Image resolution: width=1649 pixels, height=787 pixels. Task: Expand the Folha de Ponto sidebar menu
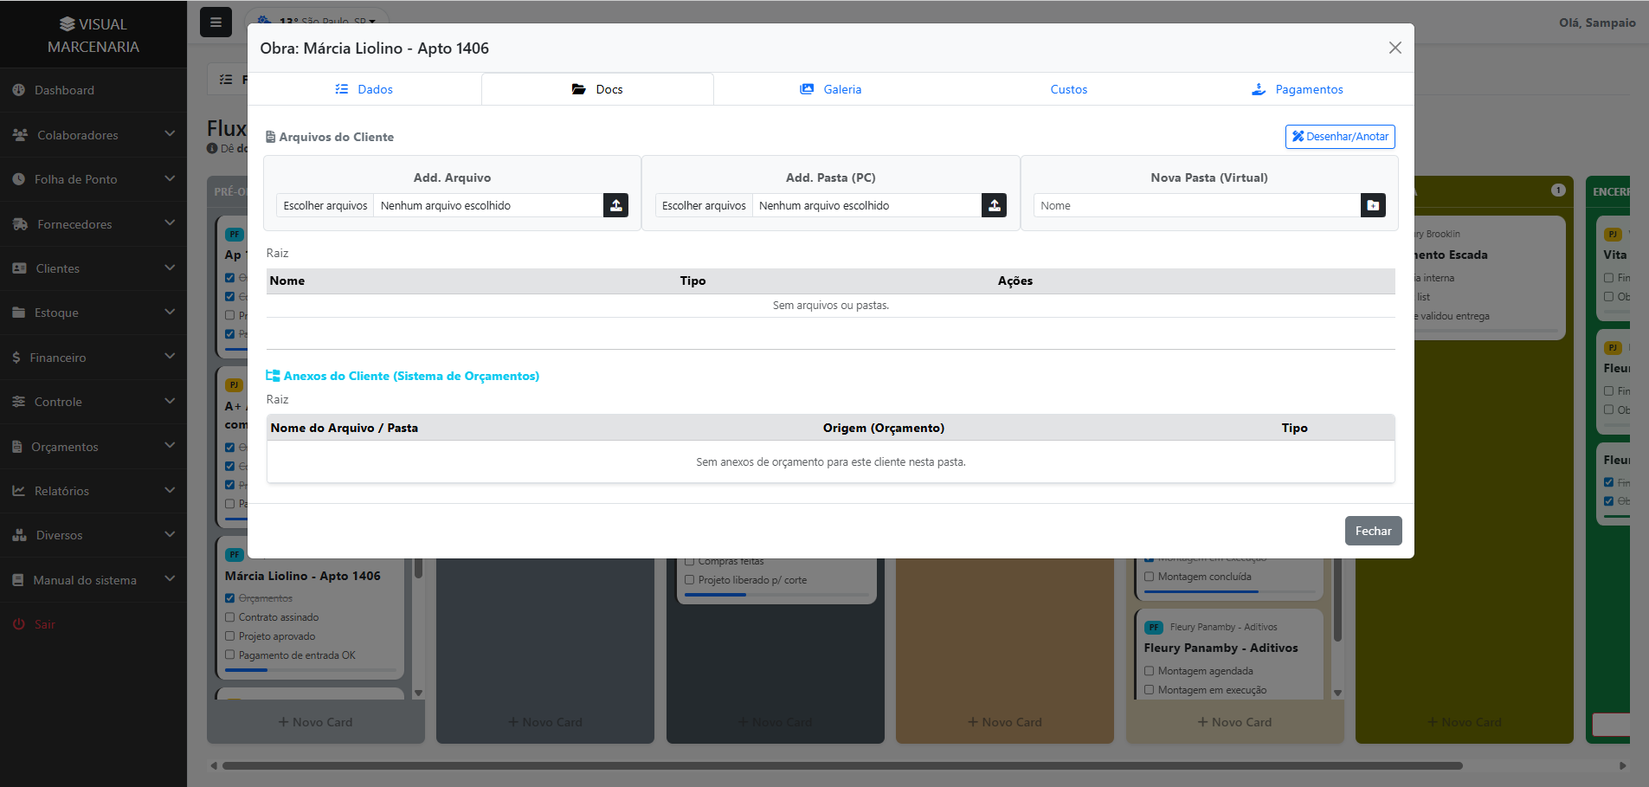pos(170,178)
